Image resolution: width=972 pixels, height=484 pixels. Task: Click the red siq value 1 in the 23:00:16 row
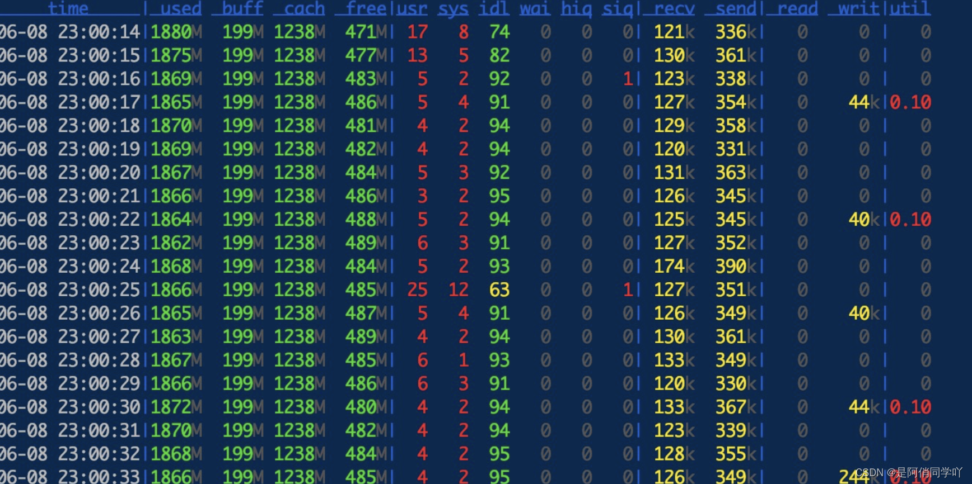tap(628, 79)
